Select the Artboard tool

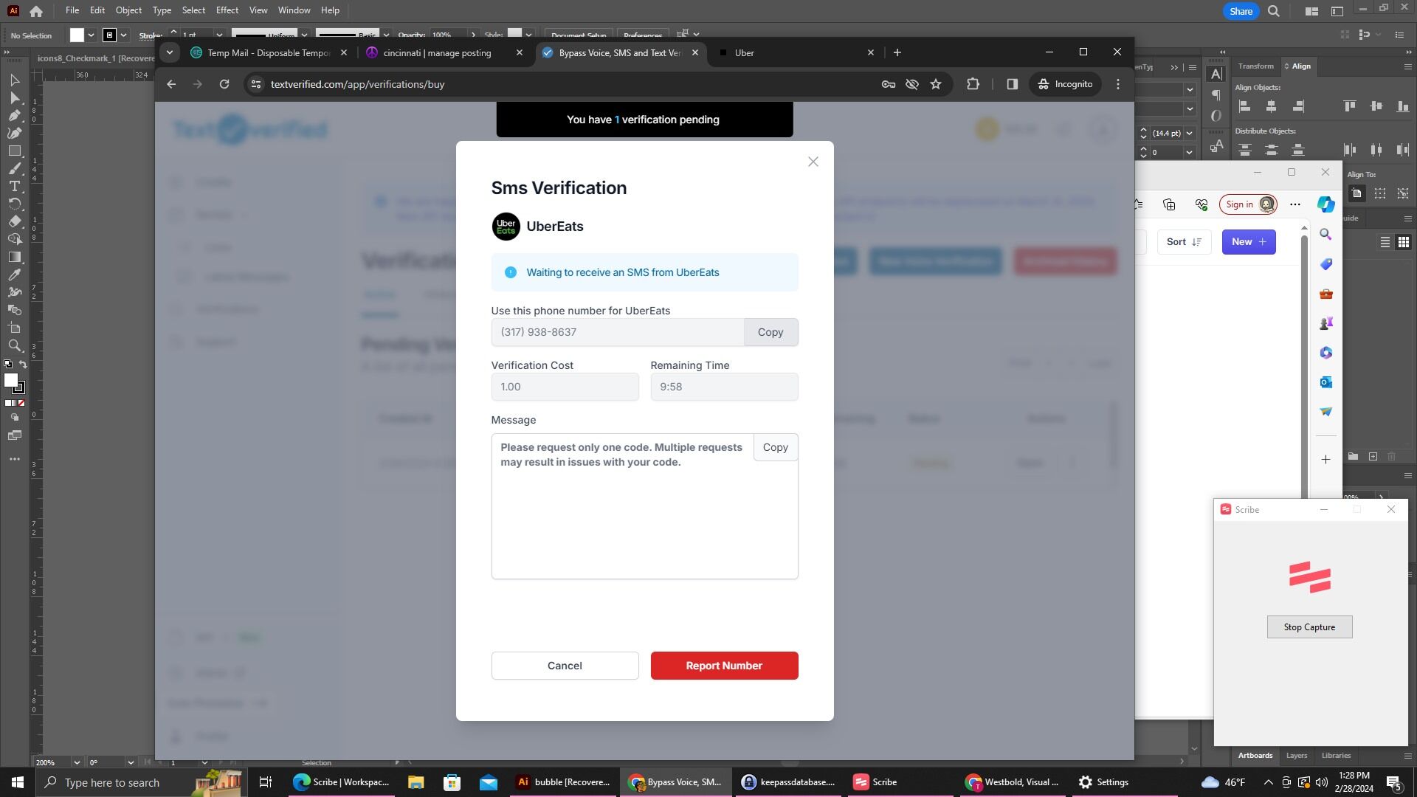(14, 328)
